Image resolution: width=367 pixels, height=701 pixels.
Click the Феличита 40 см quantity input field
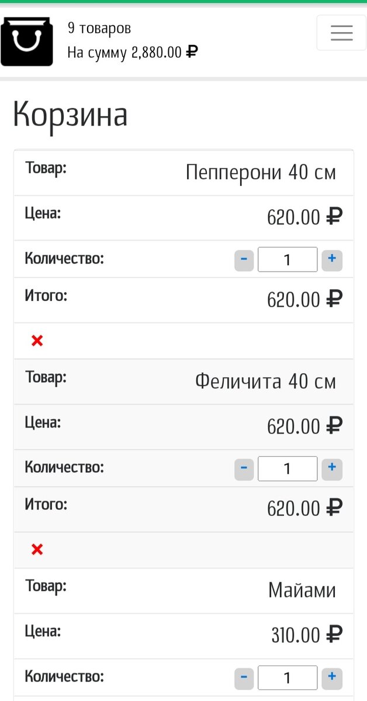288,469
